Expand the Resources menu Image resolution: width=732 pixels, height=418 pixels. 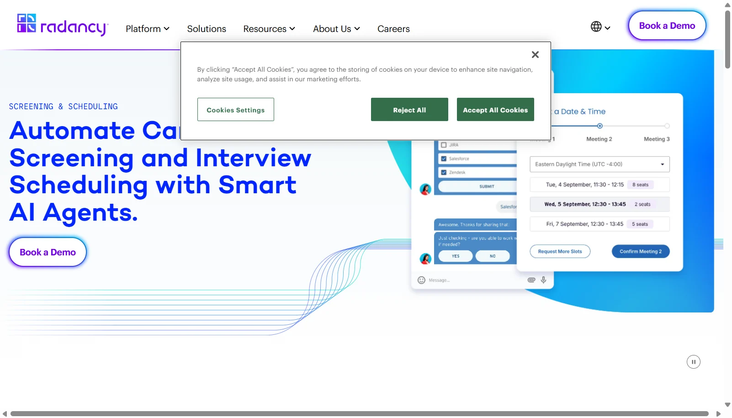(x=269, y=29)
